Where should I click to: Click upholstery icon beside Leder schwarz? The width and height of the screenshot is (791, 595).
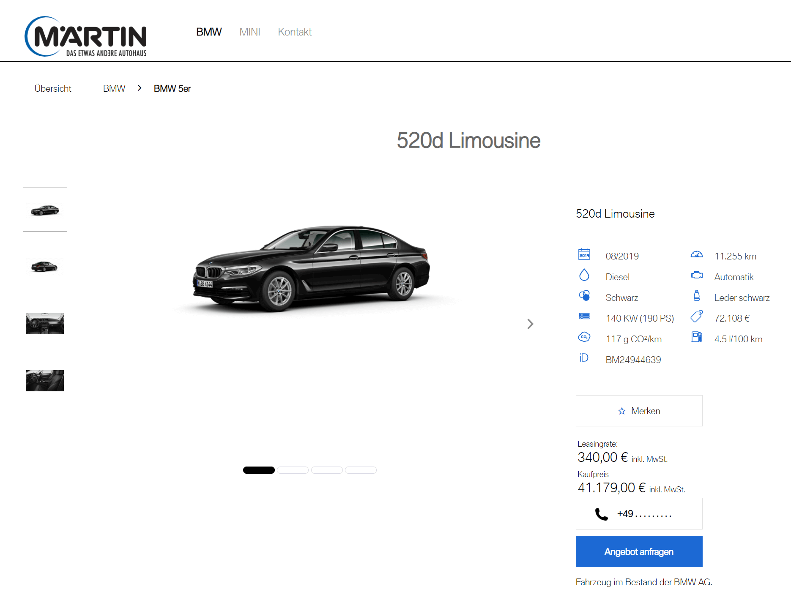coord(697,296)
